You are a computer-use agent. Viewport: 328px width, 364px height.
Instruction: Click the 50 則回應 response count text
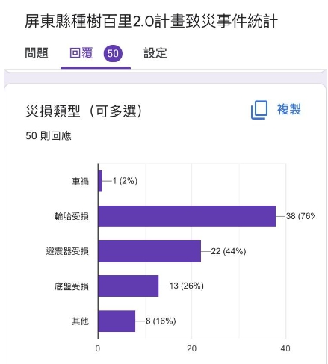(49, 136)
